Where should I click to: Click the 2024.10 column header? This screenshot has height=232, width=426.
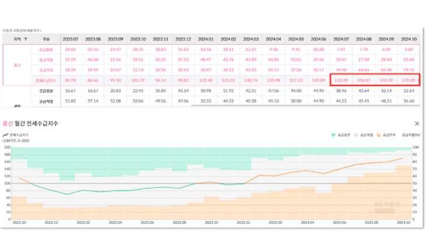click(408, 40)
